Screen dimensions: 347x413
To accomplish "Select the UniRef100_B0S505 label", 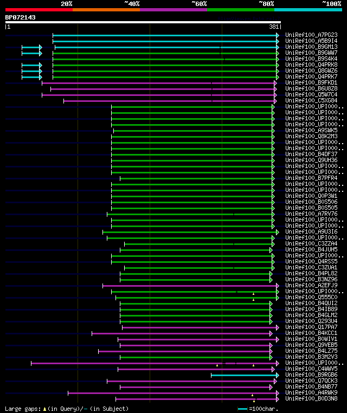I will point(311,208).
